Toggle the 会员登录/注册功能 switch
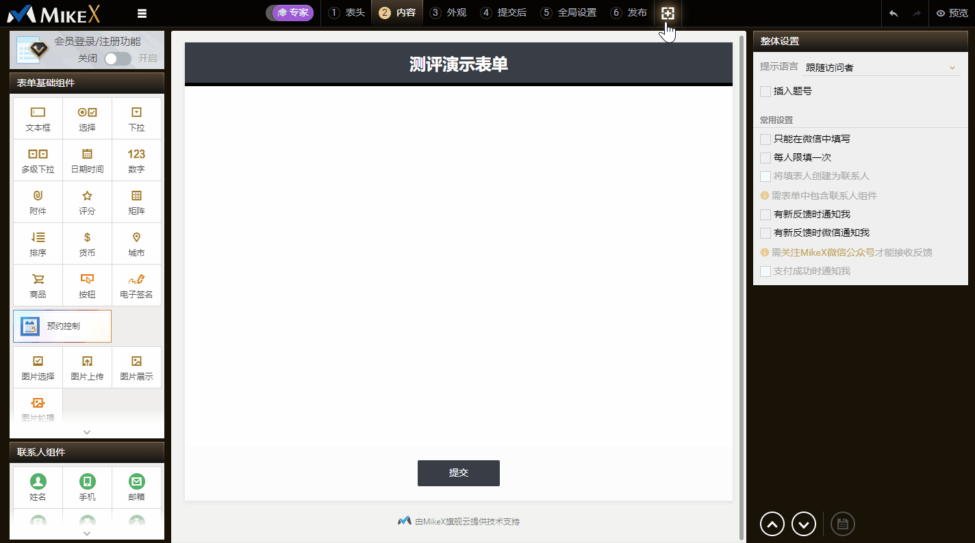 (x=118, y=59)
